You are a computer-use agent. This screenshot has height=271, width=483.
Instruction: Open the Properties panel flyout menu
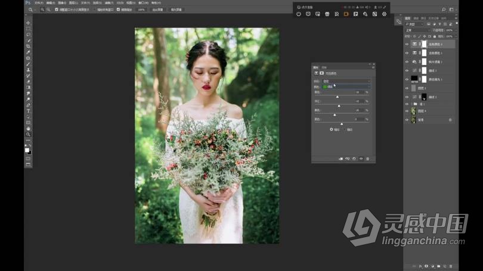coord(373,67)
